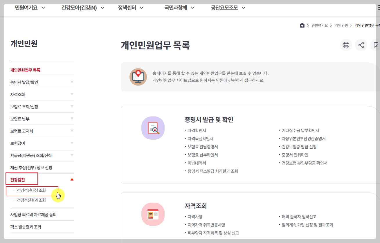
Task: Expand 보험료 조회/신청 sidebar arrow
Action: [72, 106]
